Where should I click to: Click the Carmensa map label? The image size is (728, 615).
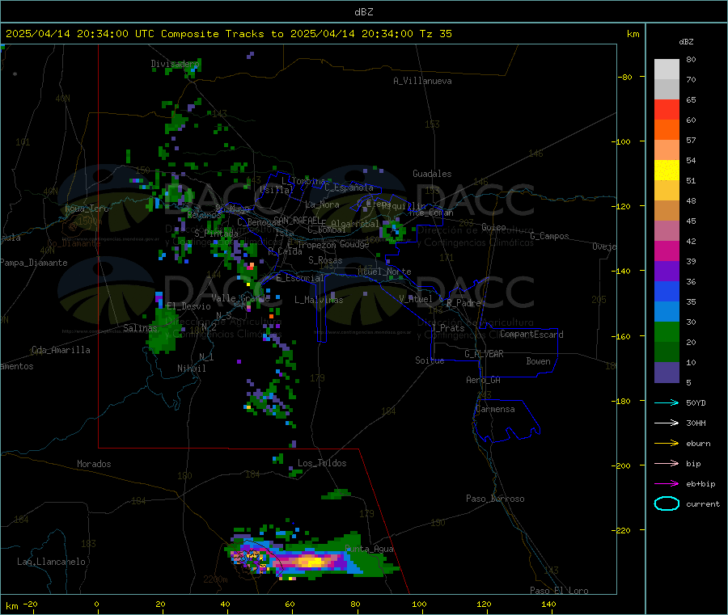(495, 409)
